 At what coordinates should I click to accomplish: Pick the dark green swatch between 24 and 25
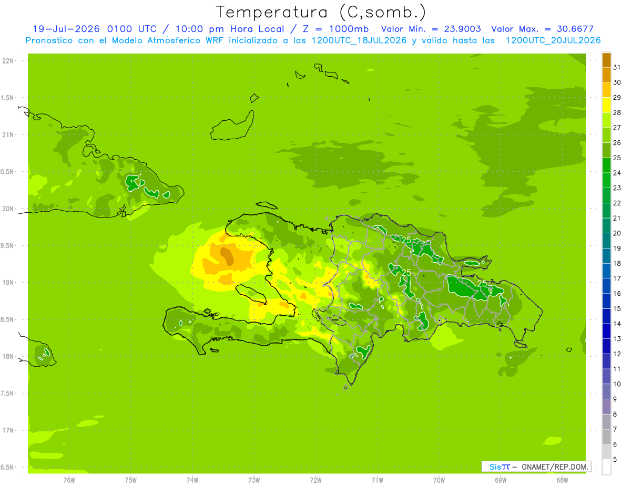coord(606,165)
